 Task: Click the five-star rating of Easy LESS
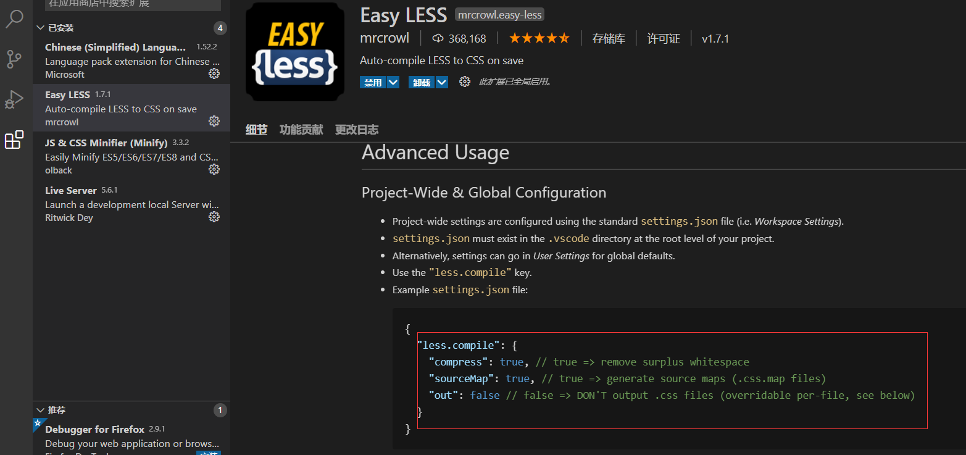click(x=539, y=38)
